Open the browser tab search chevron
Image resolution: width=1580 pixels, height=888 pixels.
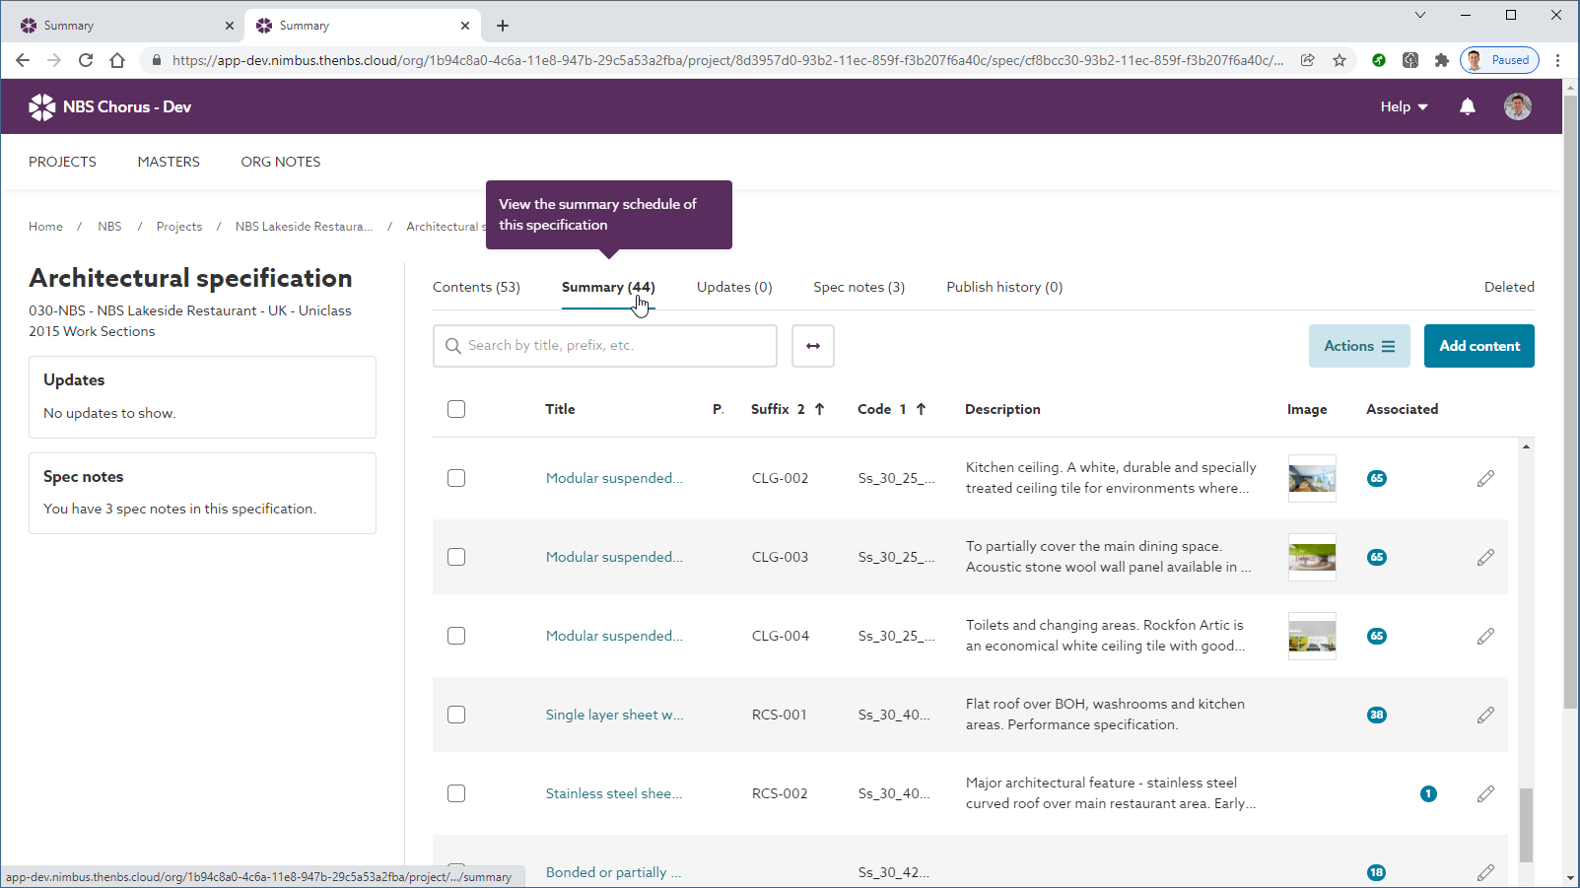tap(1420, 15)
